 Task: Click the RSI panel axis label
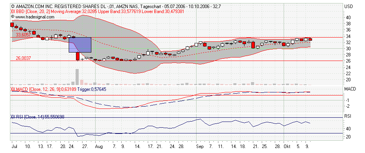pos(347,116)
